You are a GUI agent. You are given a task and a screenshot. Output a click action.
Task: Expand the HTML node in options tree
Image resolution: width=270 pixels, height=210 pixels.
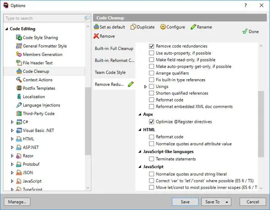(12, 139)
